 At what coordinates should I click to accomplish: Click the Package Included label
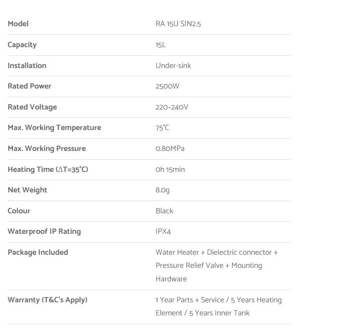[x=38, y=252]
